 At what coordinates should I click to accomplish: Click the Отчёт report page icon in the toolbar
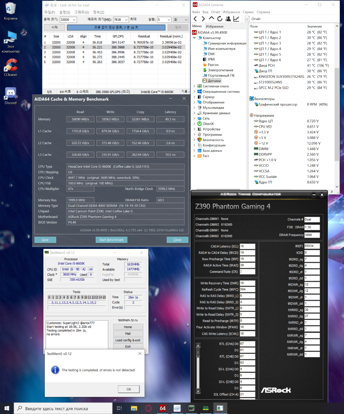point(247,19)
